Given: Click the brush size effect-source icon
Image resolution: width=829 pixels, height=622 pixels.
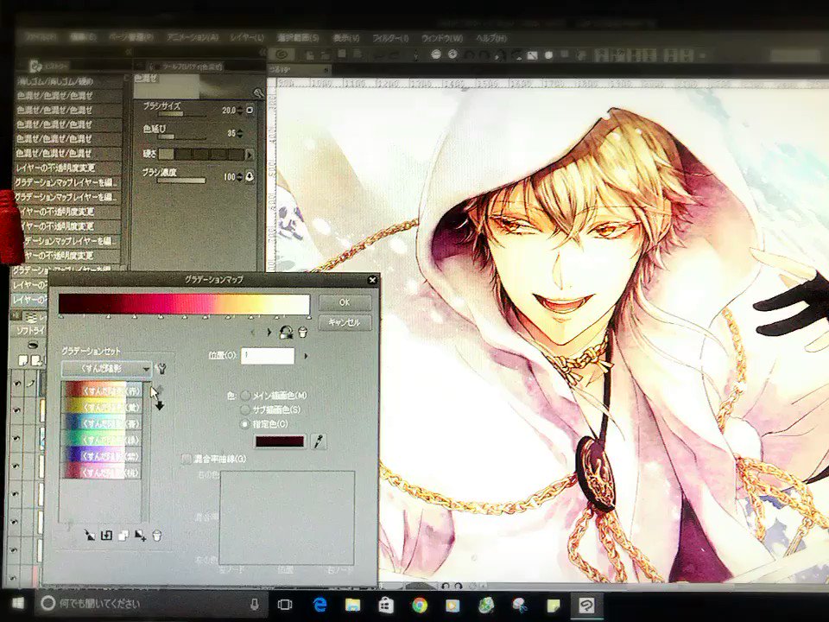Looking at the screenshot, I should pos(250,110).
